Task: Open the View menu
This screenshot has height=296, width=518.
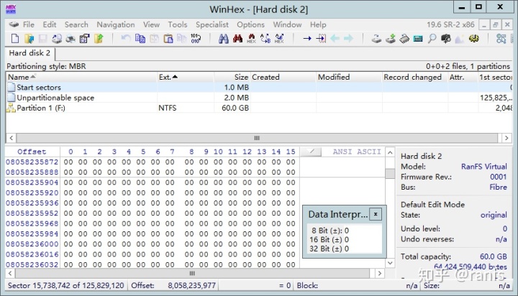Action: [x=151, y=24]
